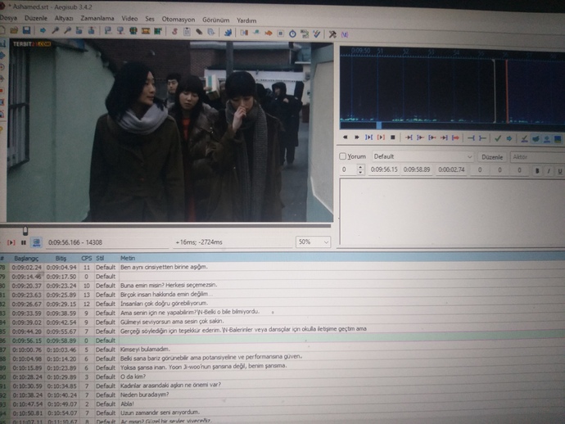
Task: Add lead-out to audio selection
Action: (482, 138)
